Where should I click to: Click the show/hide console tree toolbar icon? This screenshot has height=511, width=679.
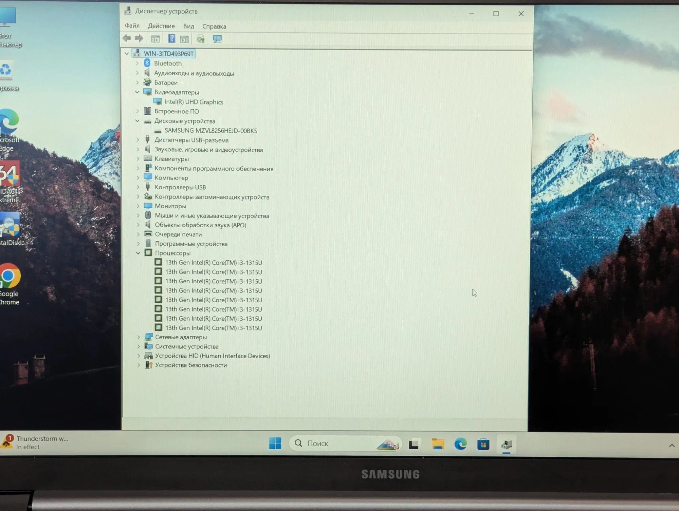click(x=155, y=39)
